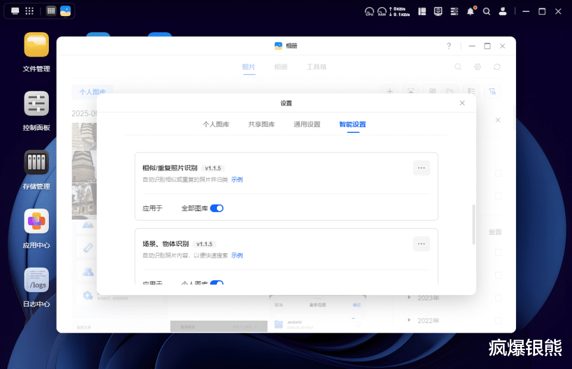Go to 工具箱 tab in album window
The width and height of the screenshot is (572, 369).
tap(316, 67)
